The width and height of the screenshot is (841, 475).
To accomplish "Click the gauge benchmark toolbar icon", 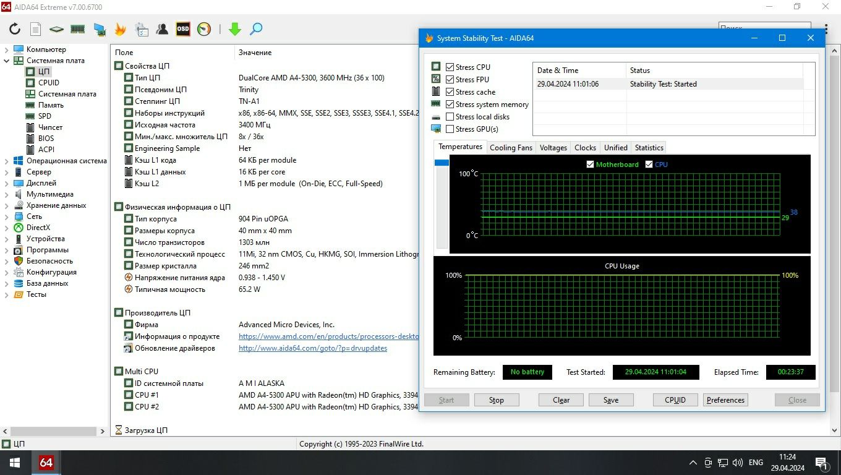I will tap(204, 29).
